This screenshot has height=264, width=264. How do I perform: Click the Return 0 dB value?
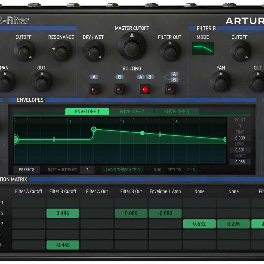(191, 170)
